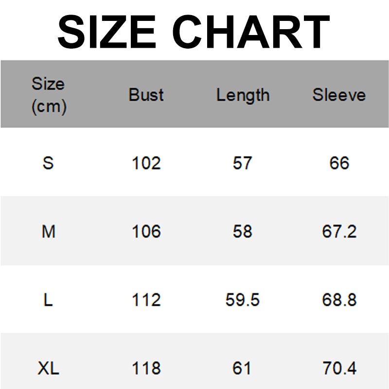
Task: Click the XL size row label
Action: coord(48,369)
